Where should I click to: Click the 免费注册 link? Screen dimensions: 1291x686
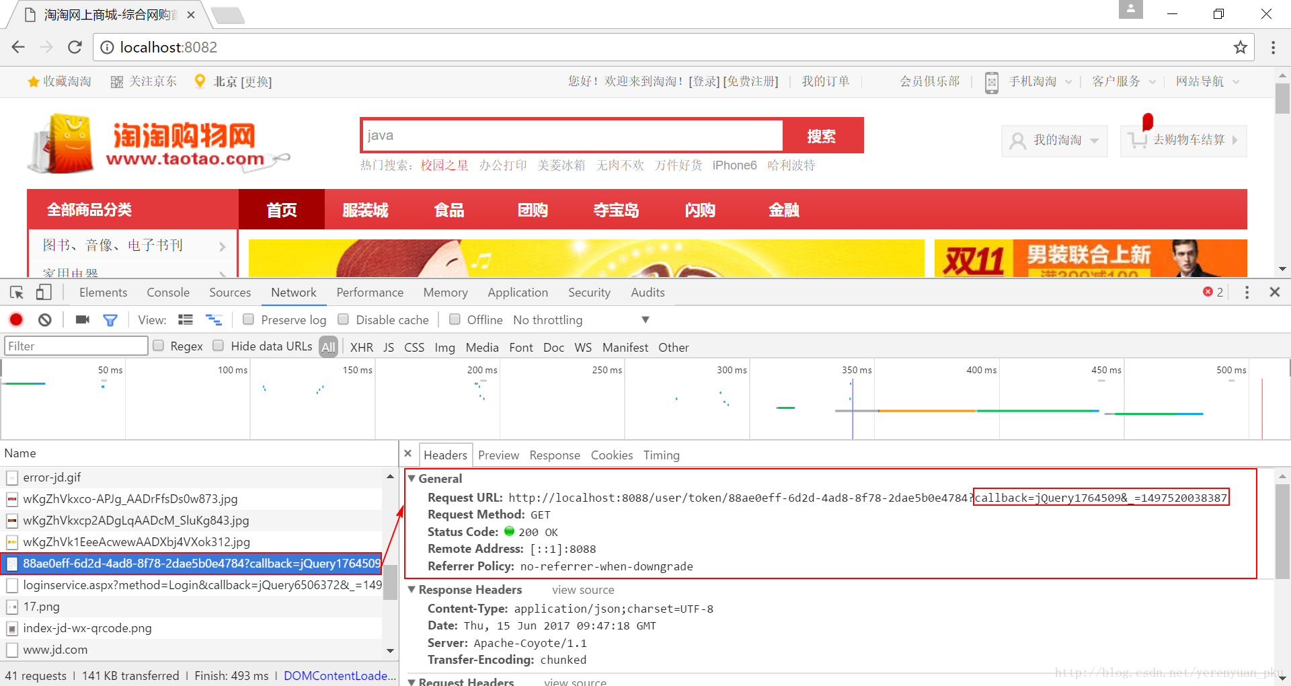[750, 81]
